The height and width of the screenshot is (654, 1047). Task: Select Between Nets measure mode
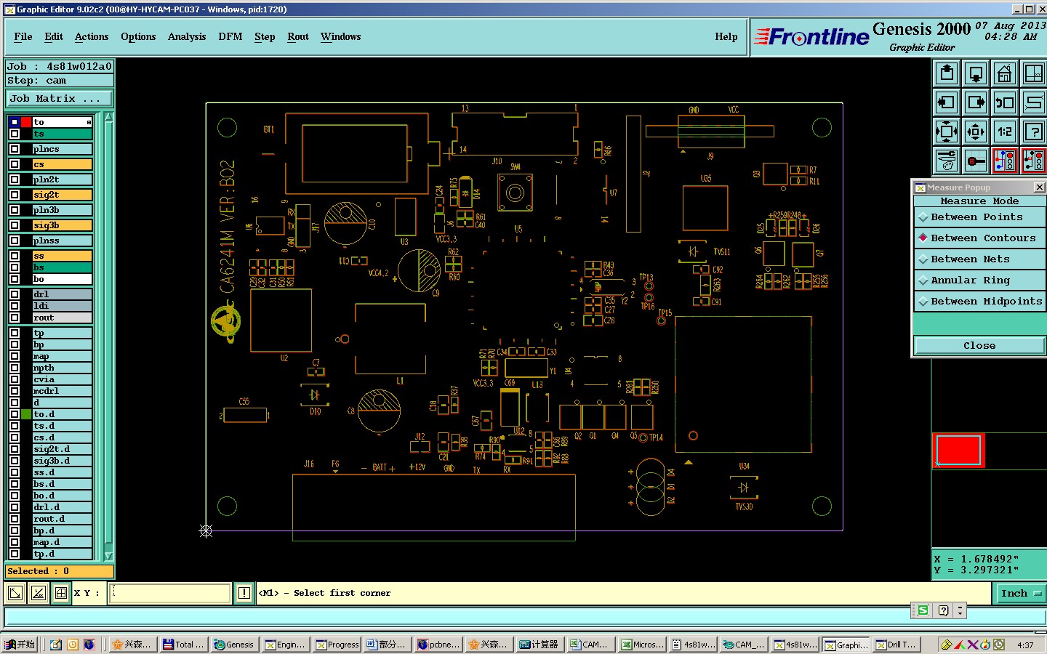(979, 259)
